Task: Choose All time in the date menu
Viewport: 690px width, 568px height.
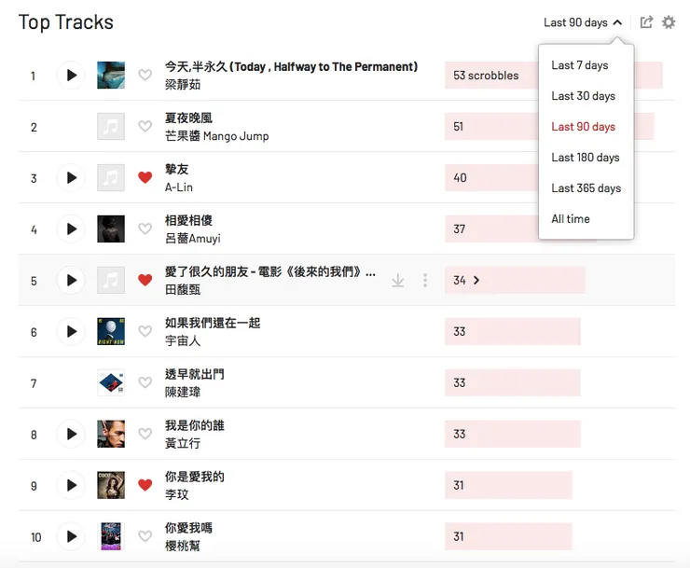Action: [571, 218]
